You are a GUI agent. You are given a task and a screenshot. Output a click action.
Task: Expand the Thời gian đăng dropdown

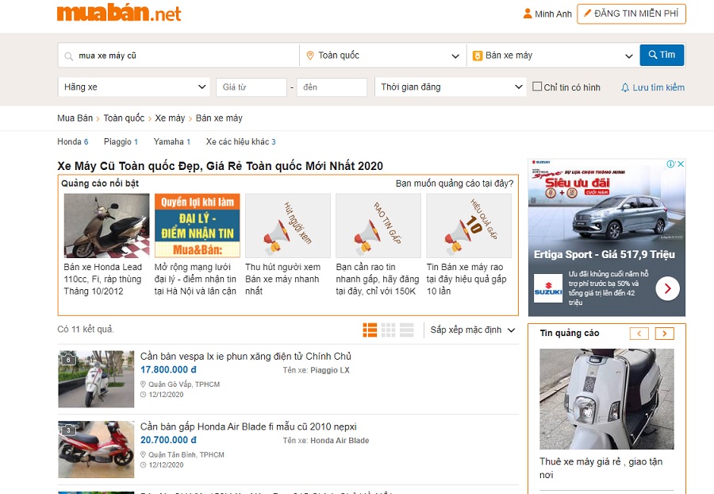(x=451, y=87)
